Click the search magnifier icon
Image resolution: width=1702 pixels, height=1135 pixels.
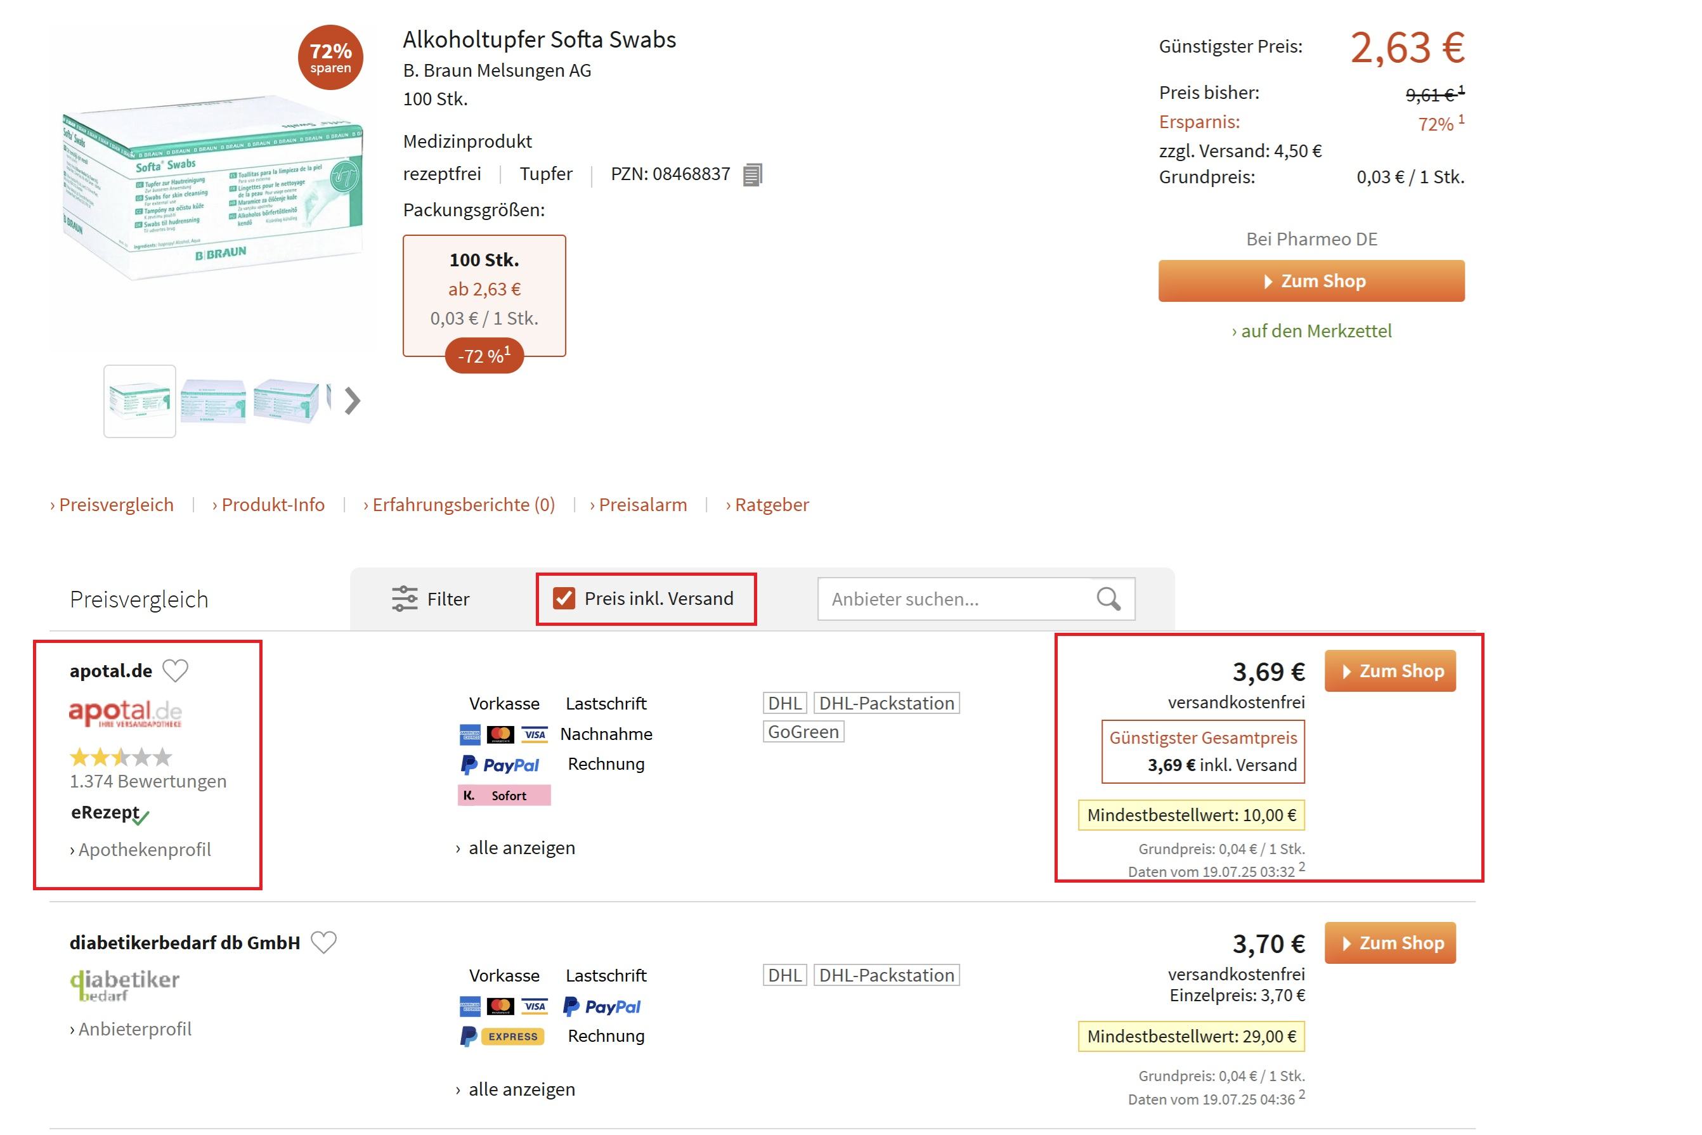click(1108, 599)
